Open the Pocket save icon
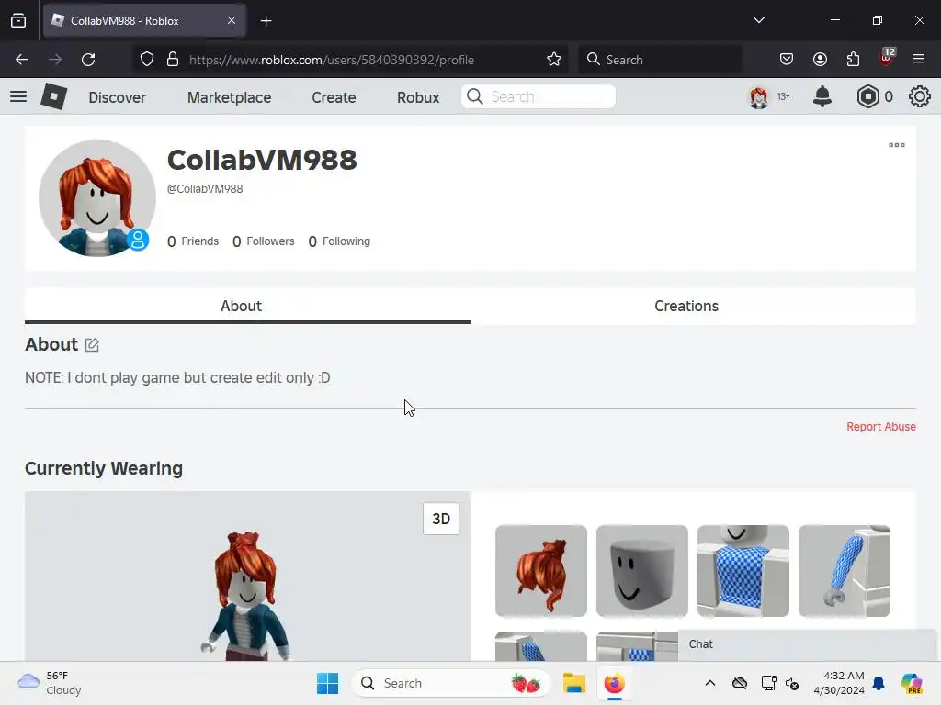The image size is (941, 705). (x=787, y=60)
